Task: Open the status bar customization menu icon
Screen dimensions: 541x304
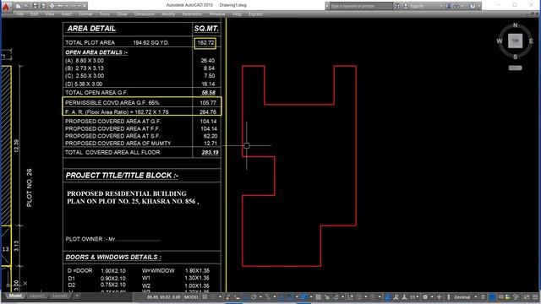Action: [536, 296]
